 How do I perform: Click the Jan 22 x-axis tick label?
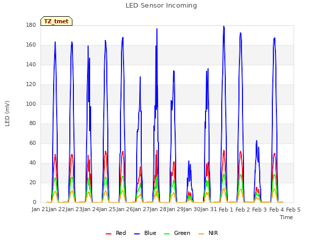pos(57,210)
